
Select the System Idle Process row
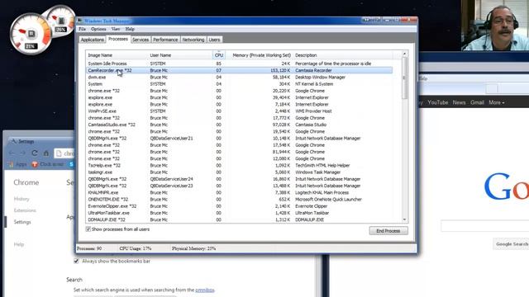coord(239,64)
